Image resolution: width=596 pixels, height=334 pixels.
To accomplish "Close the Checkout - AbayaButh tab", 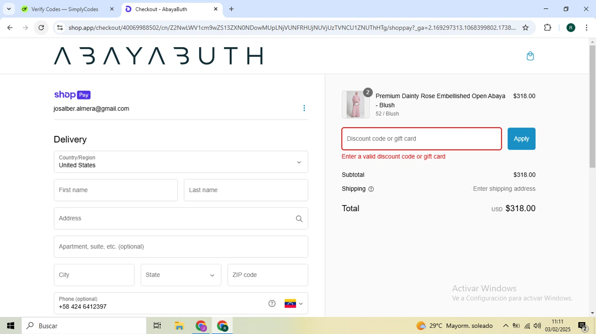I will pos(216,9).
